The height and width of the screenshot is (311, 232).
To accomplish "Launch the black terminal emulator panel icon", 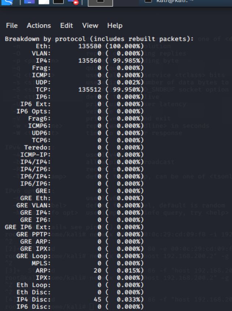I will click(x=58, y=1).
